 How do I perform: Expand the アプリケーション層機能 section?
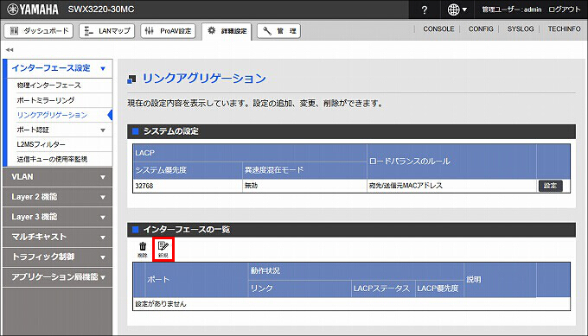tap(57, 276)
